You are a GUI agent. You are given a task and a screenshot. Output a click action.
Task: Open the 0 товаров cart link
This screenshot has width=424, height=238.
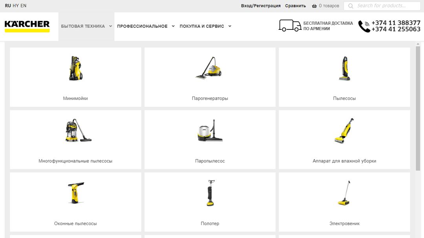(329, 6)
